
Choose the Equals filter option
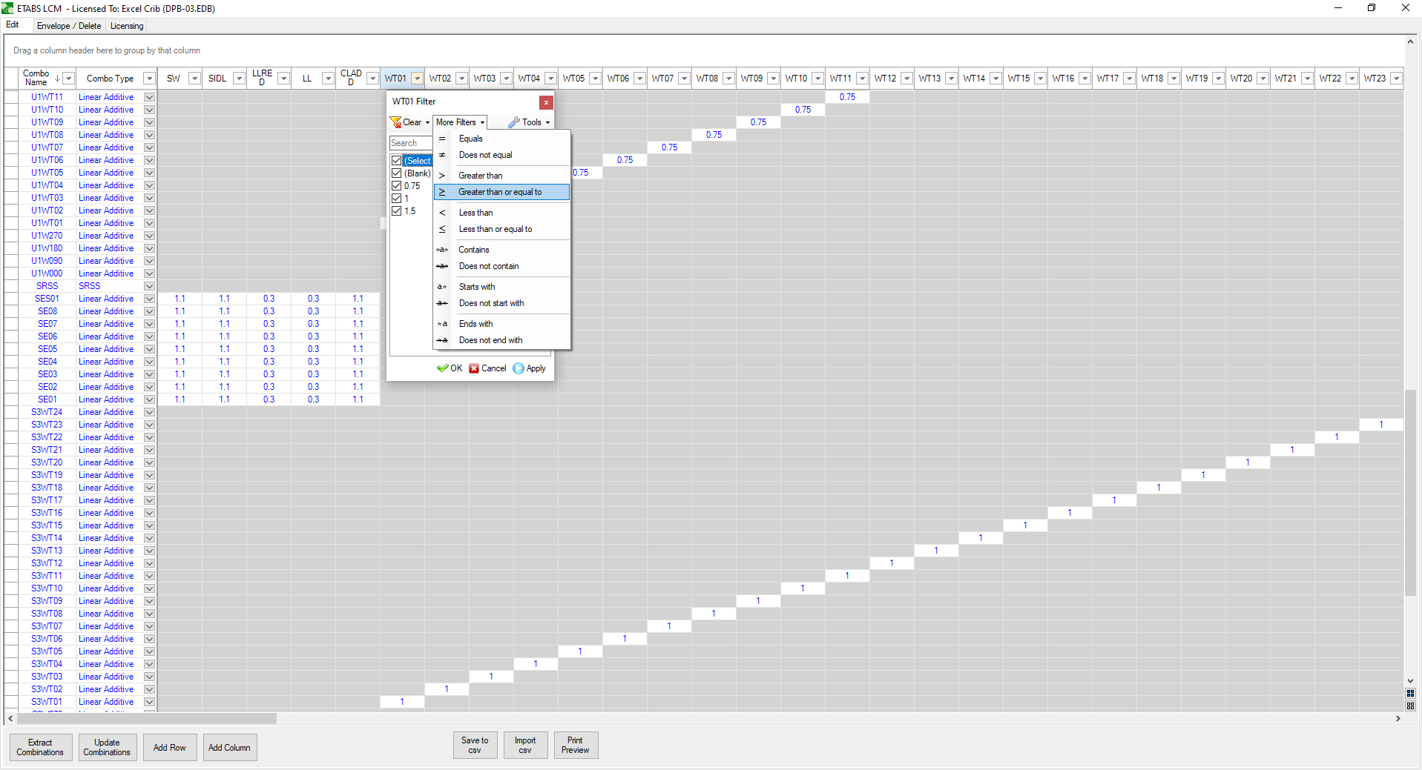point(470,139)
